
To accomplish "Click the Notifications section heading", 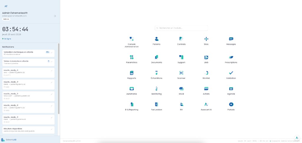I will (8, 47).
